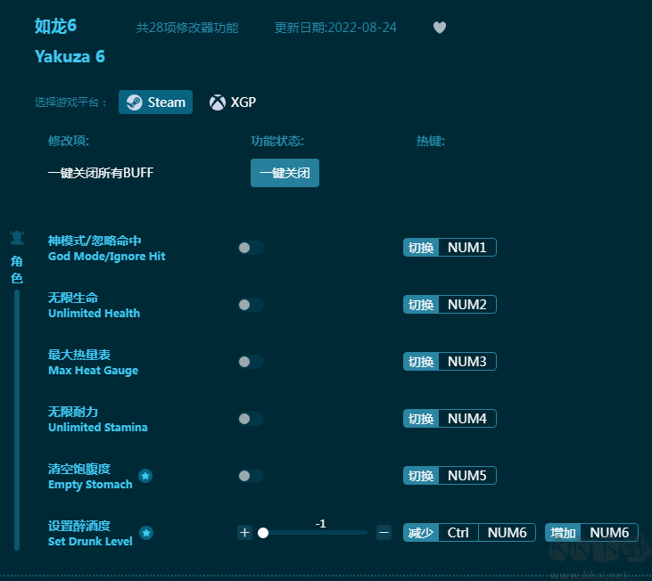Click star icon beside Empty Stomach

tap(145, 476)
